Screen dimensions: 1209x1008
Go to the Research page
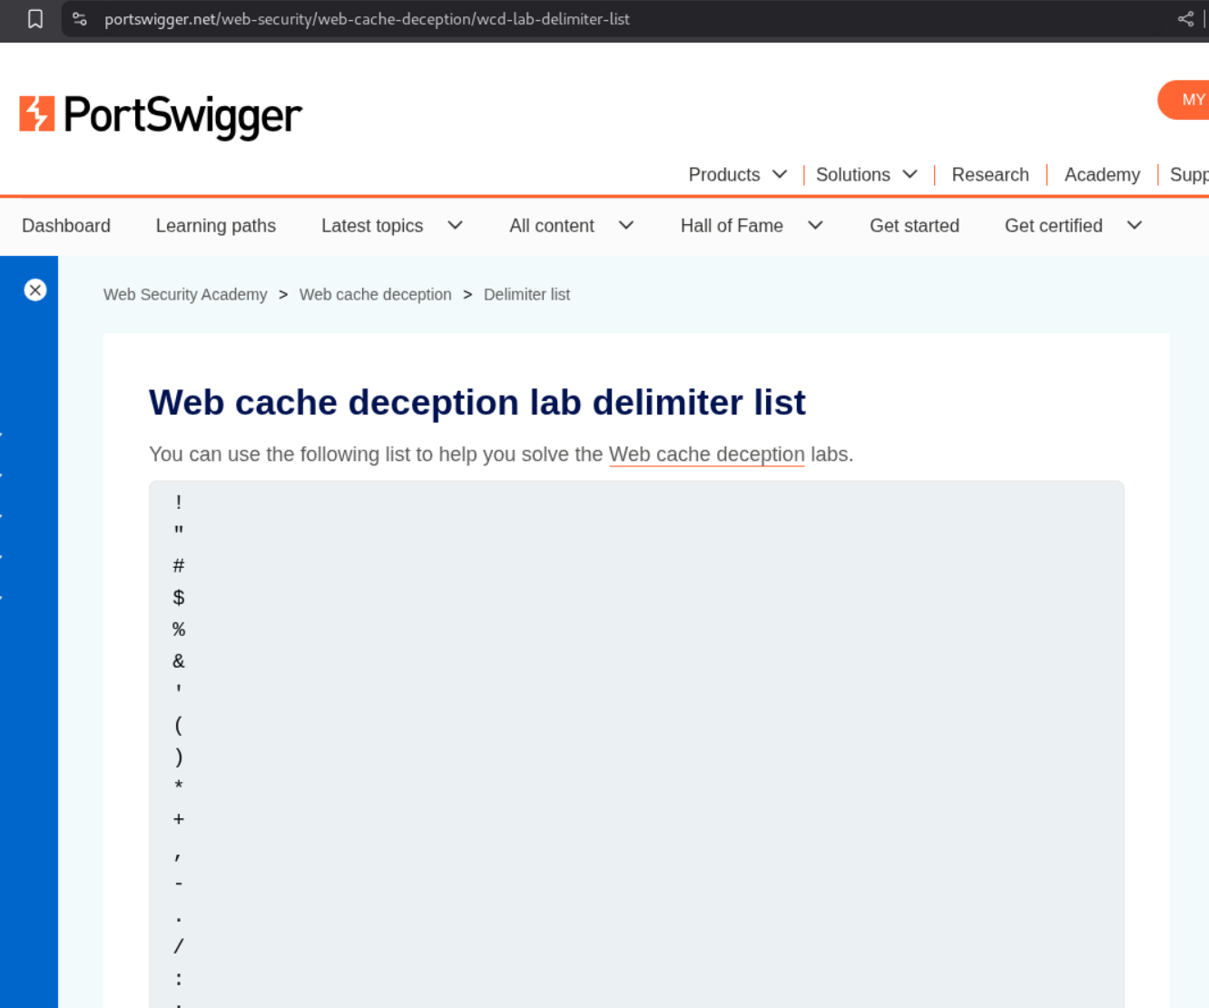point(989,175)
